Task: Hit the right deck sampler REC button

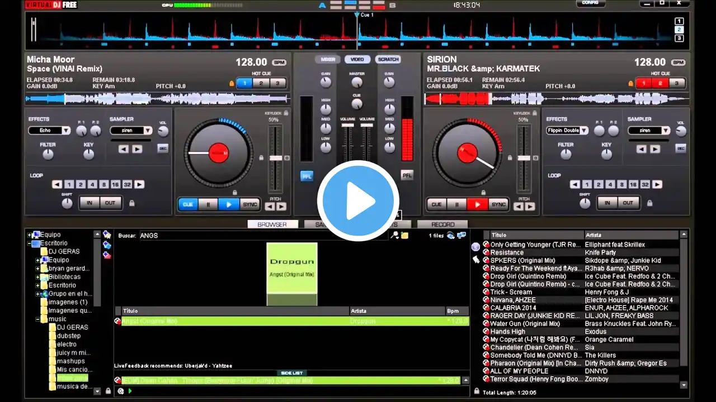Action: [681, 149]
